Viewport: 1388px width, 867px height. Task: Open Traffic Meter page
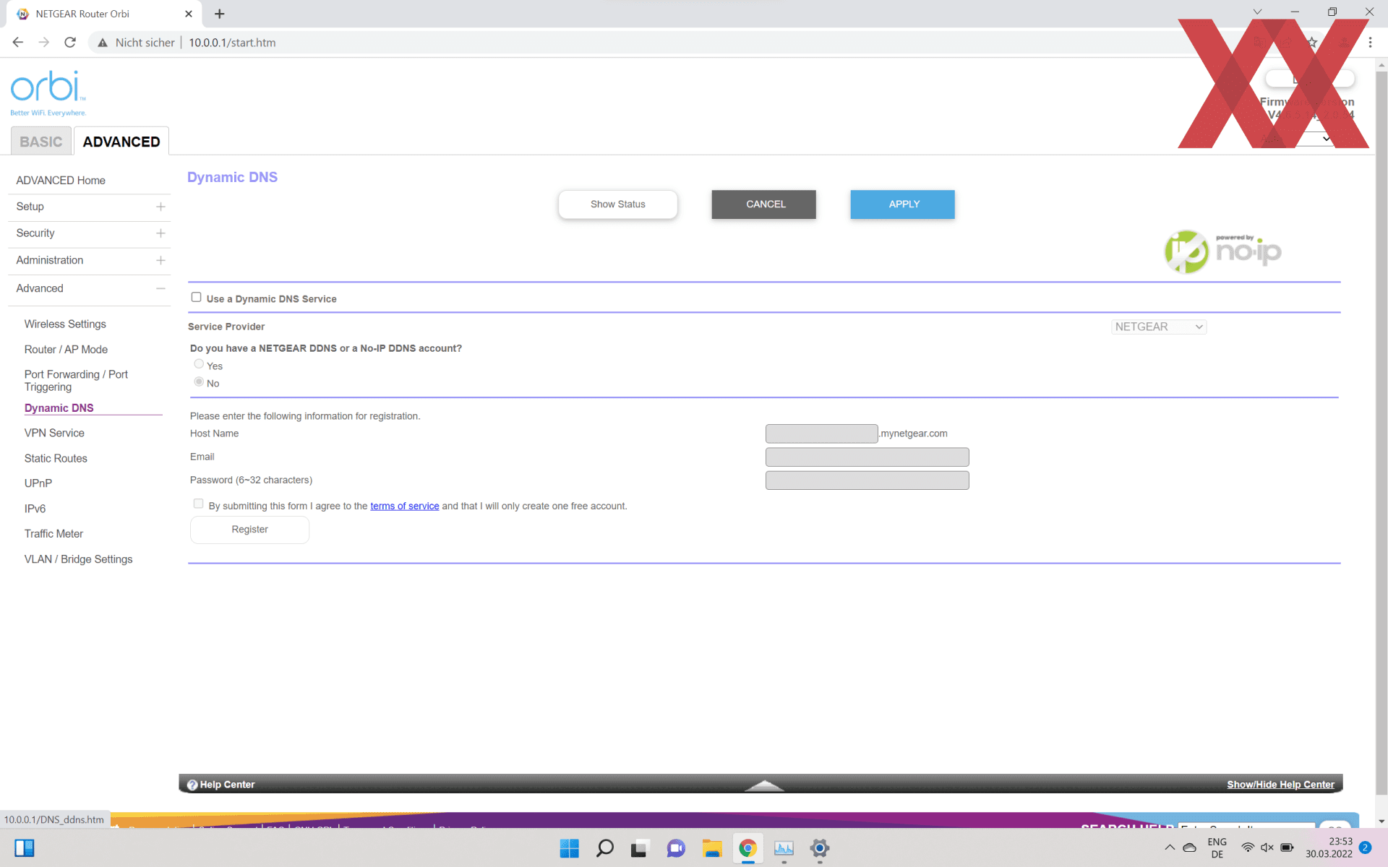(x=53, y=534)
